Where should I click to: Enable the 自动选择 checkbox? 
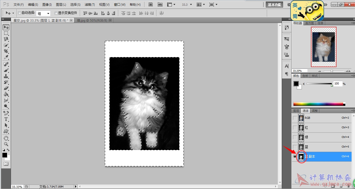19,13
